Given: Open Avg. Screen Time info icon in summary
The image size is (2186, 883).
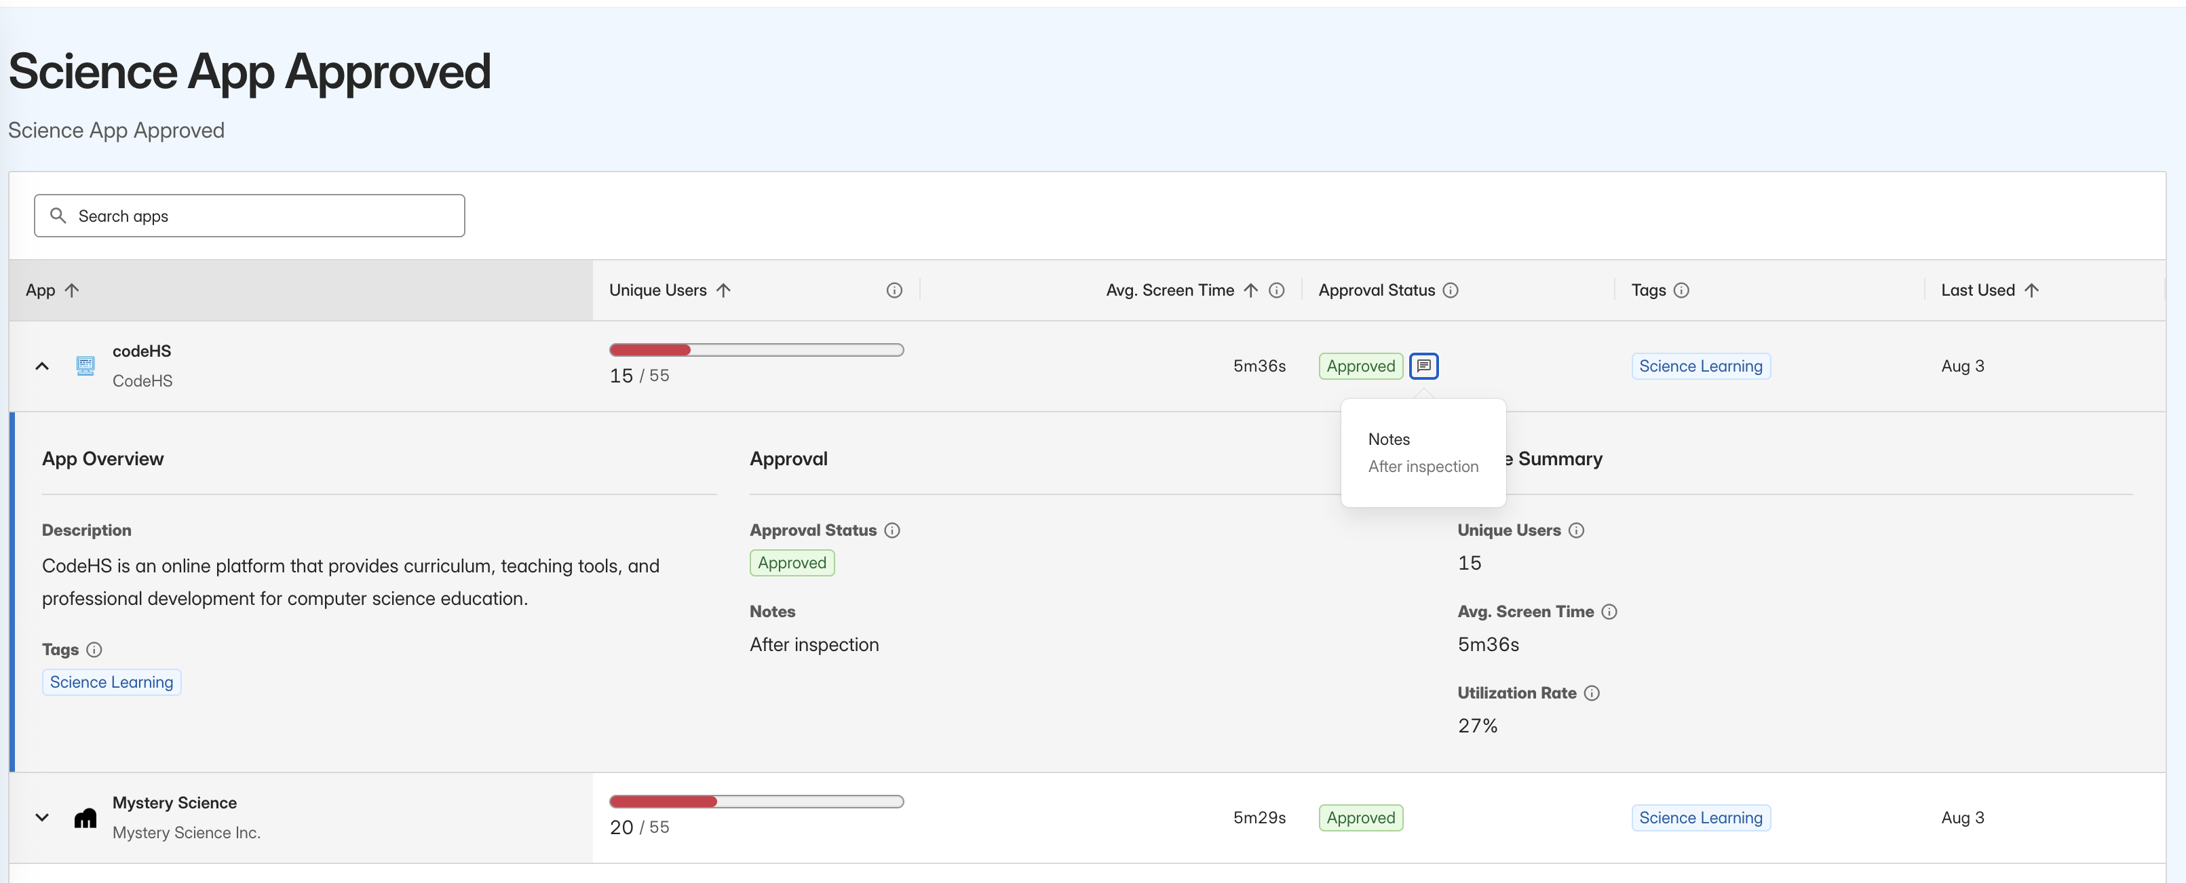Looking at the screenshot, I should (1609, 612).
